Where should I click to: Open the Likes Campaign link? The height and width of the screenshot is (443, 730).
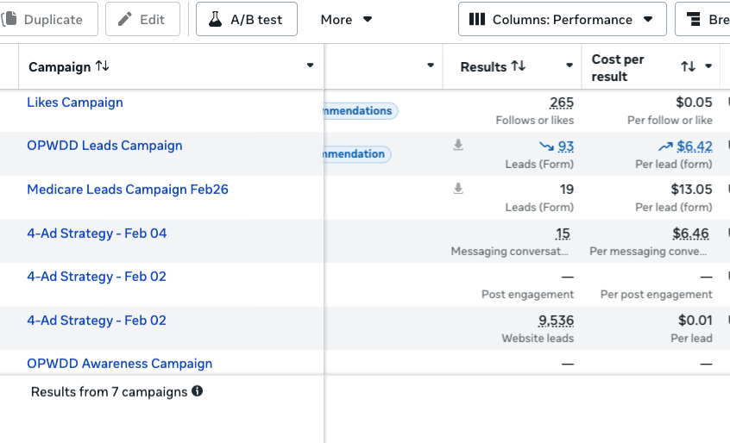click(75, 103)
